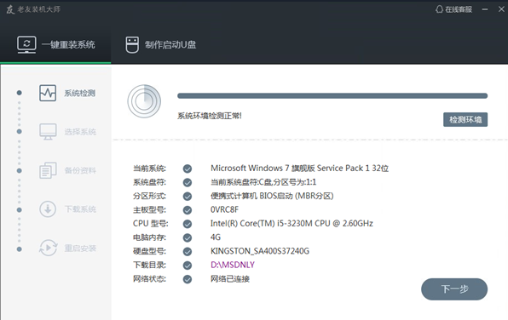Click the 当前系统: label

pos(149,169)
